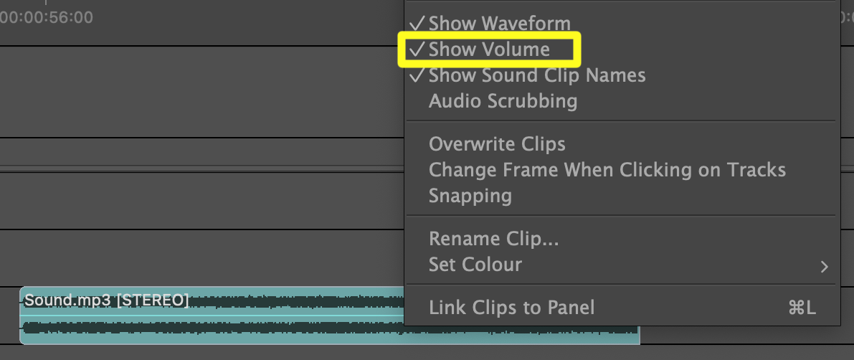Open the Rename Clip... dialog
Screen dimensions: 854x360
coord(493,238)
